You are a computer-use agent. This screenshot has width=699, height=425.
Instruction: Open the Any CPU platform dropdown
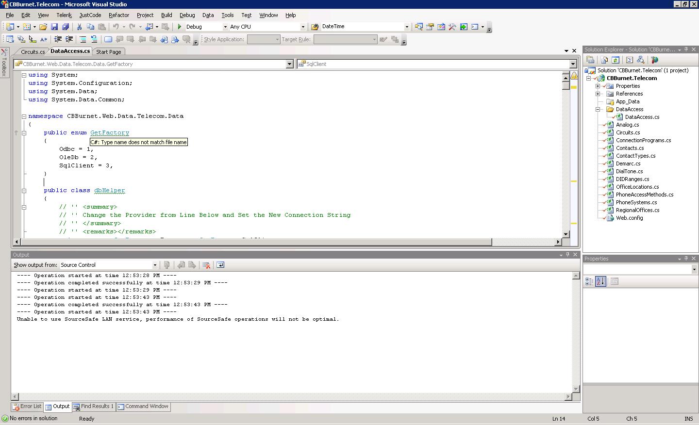pos(303,27)
